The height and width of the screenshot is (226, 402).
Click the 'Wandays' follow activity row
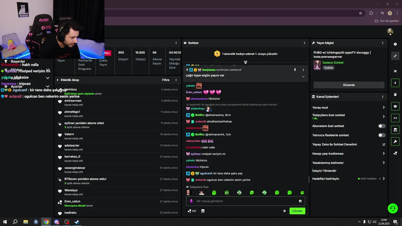[117, 192]
